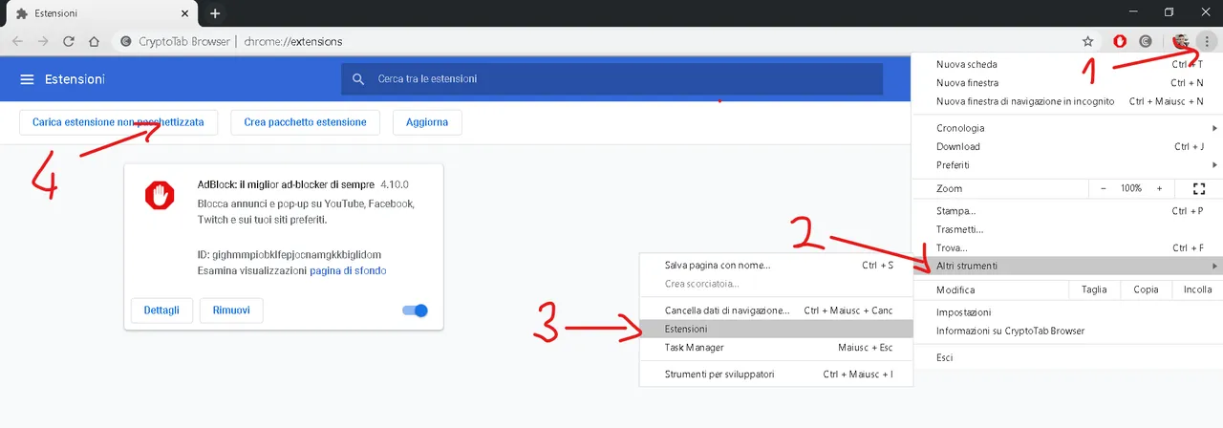Select Cancella dati di navigazione...
Viewport: 1223px width, 428px height.
(x=775, y=310)
